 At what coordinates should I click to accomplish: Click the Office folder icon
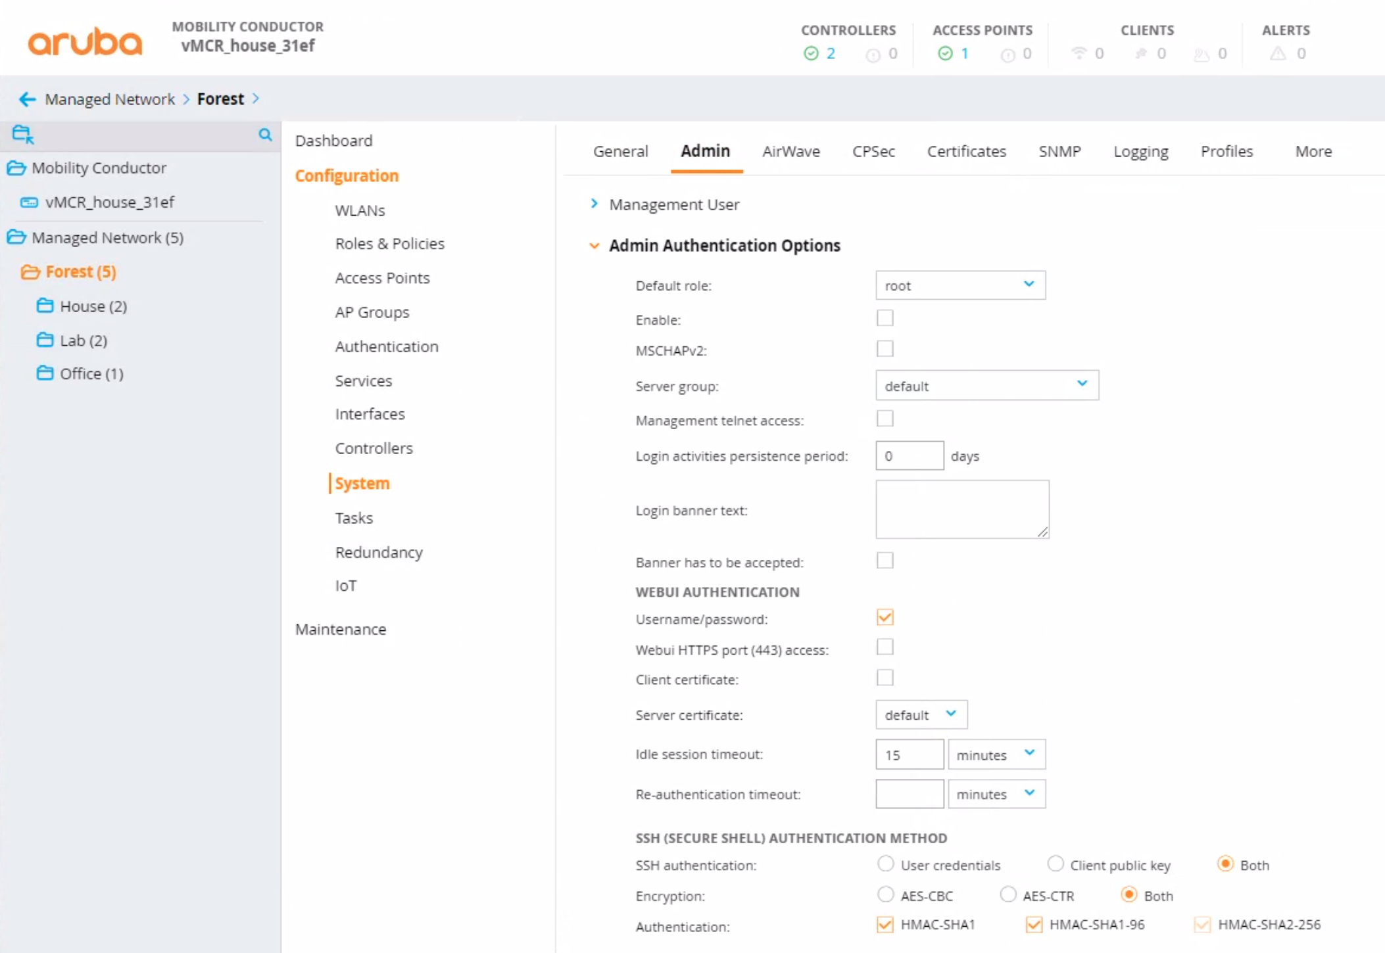[x=45, y=373]
